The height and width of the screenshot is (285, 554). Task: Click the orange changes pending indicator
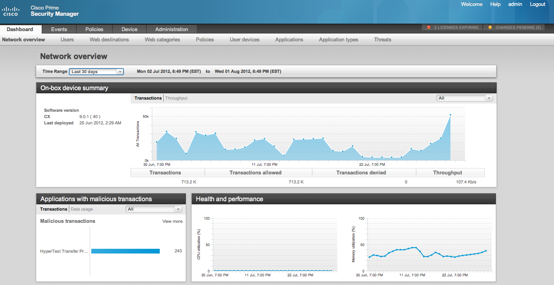tap(490, 28)
